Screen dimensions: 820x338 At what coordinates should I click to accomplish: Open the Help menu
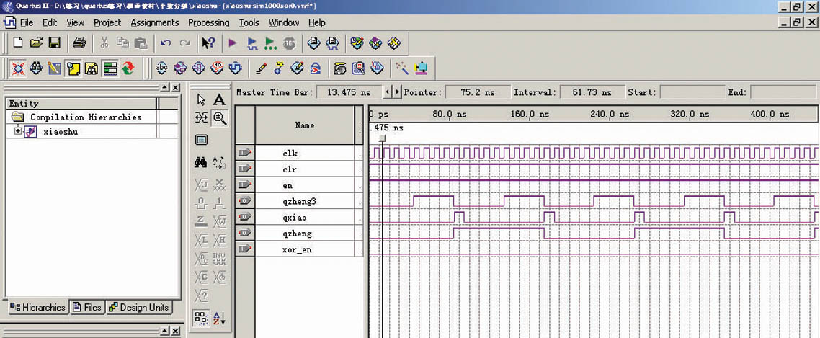click(x=317, y=22)
